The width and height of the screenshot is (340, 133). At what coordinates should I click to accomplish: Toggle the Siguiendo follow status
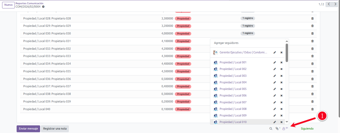click(307, 129)
